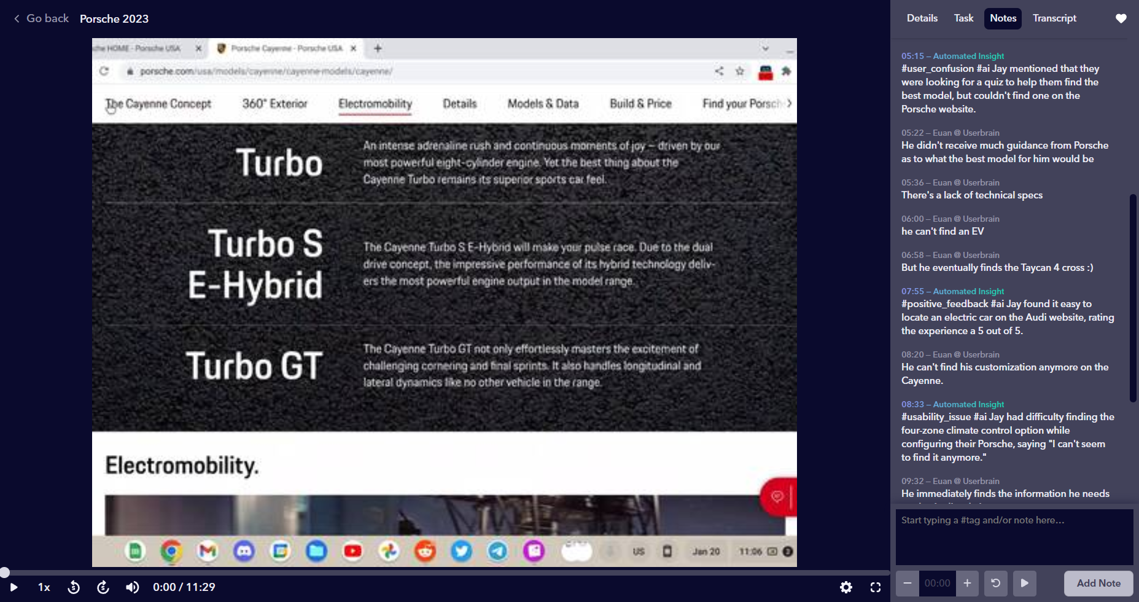The height and width of the screenshot is (602, 1139).
Task: Go to the 05:36 note timestamp
Action: (912, 182)
